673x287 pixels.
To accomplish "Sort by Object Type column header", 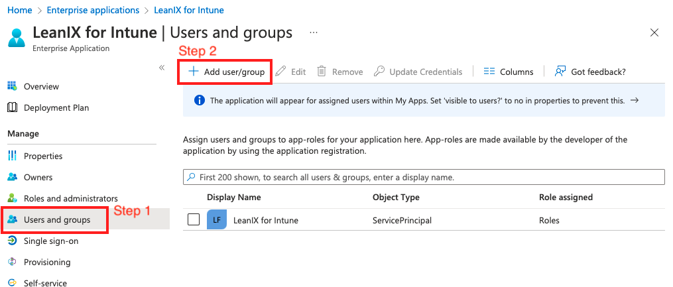I will coord(396,198).
